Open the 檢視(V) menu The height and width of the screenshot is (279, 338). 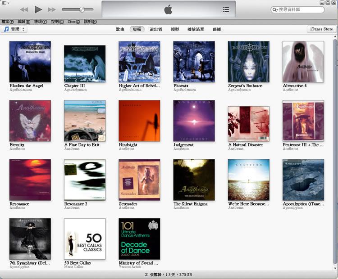click(40, 22)
